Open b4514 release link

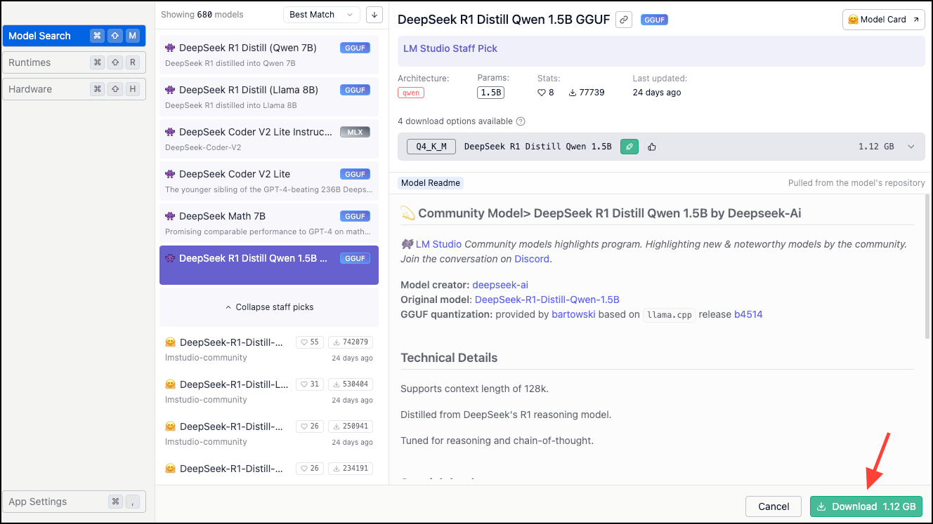coord(748,314)
